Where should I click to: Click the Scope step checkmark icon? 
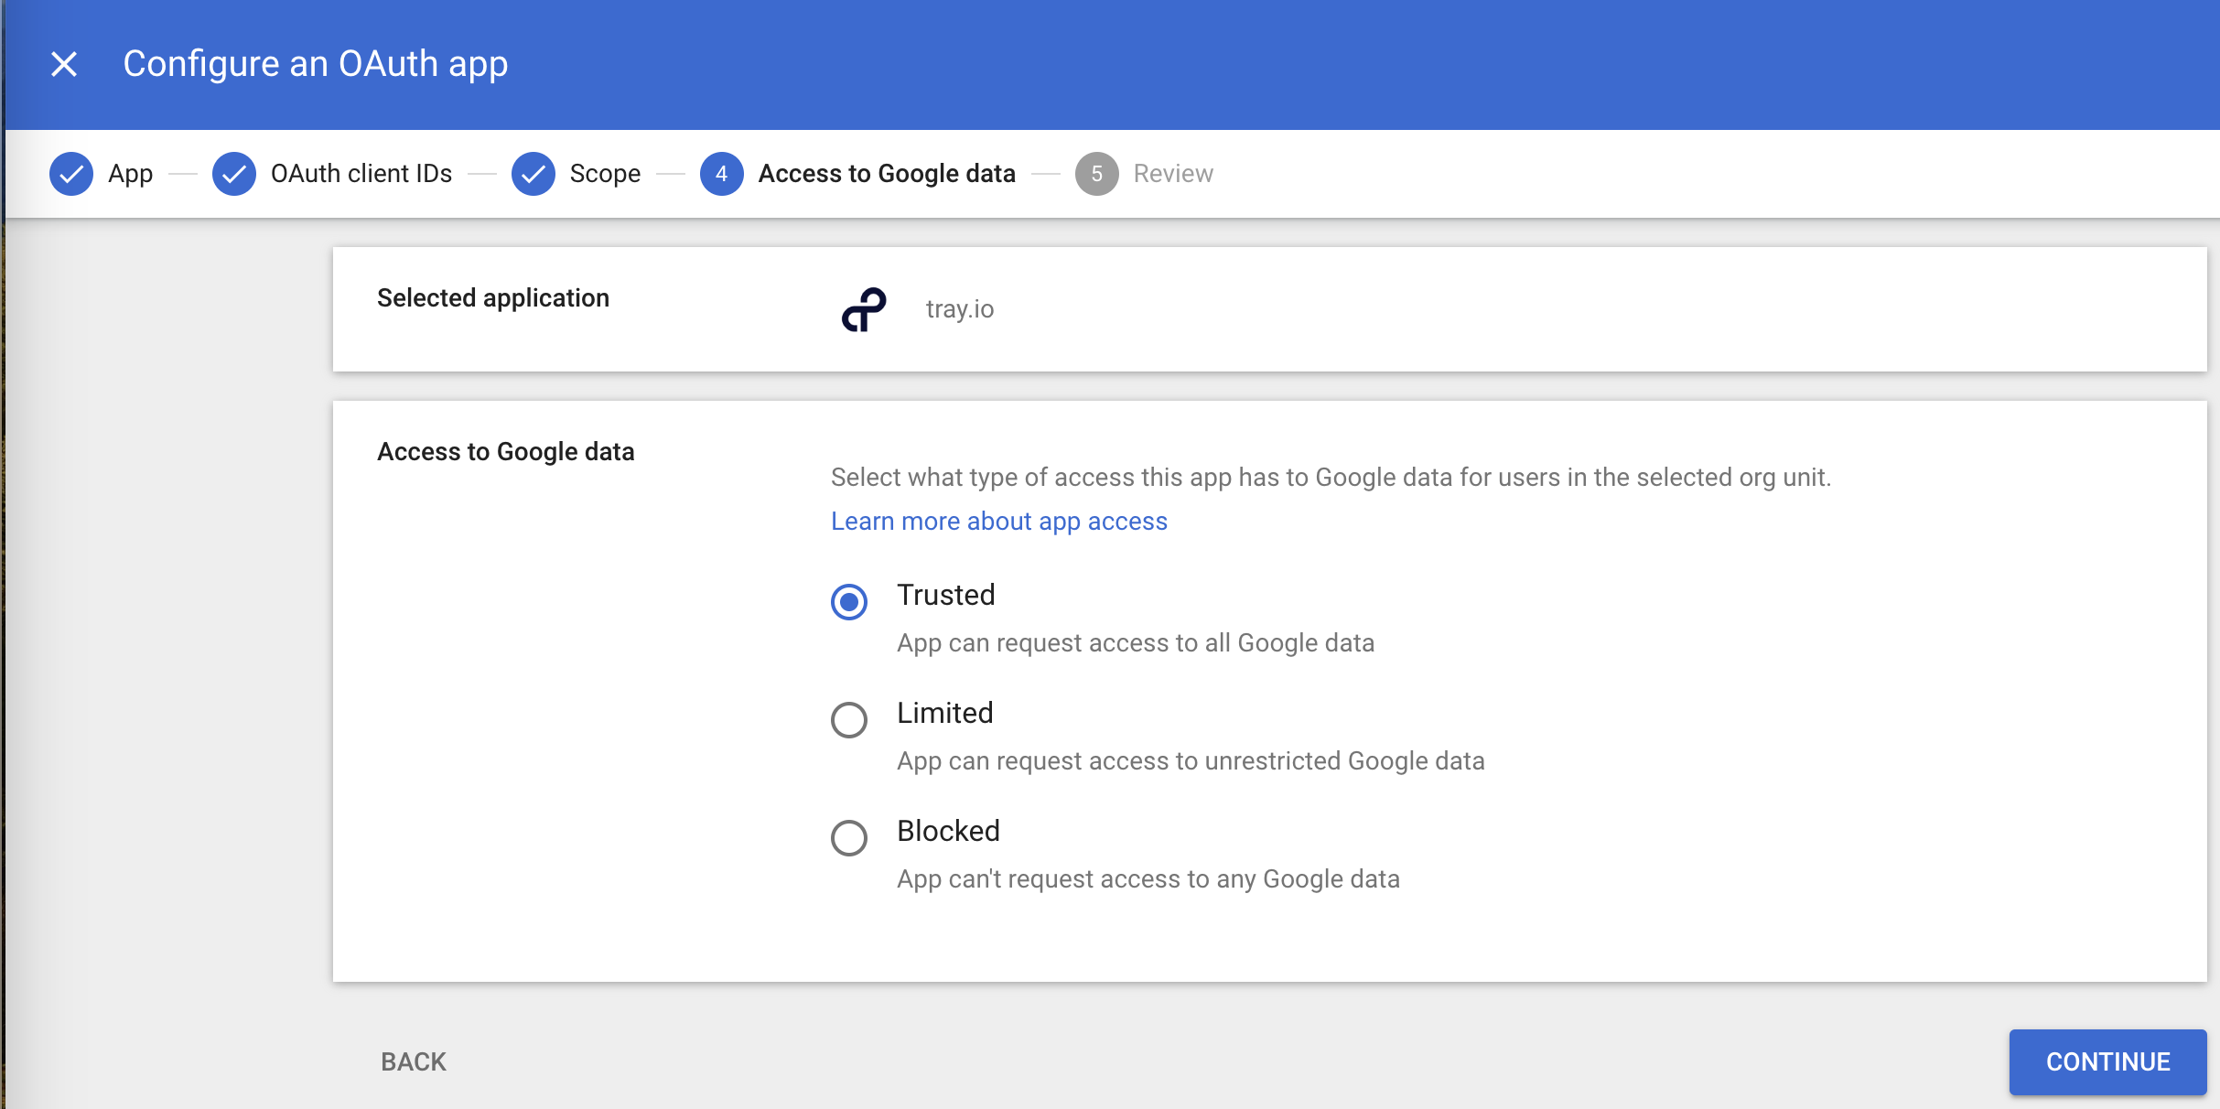(533, 173)
